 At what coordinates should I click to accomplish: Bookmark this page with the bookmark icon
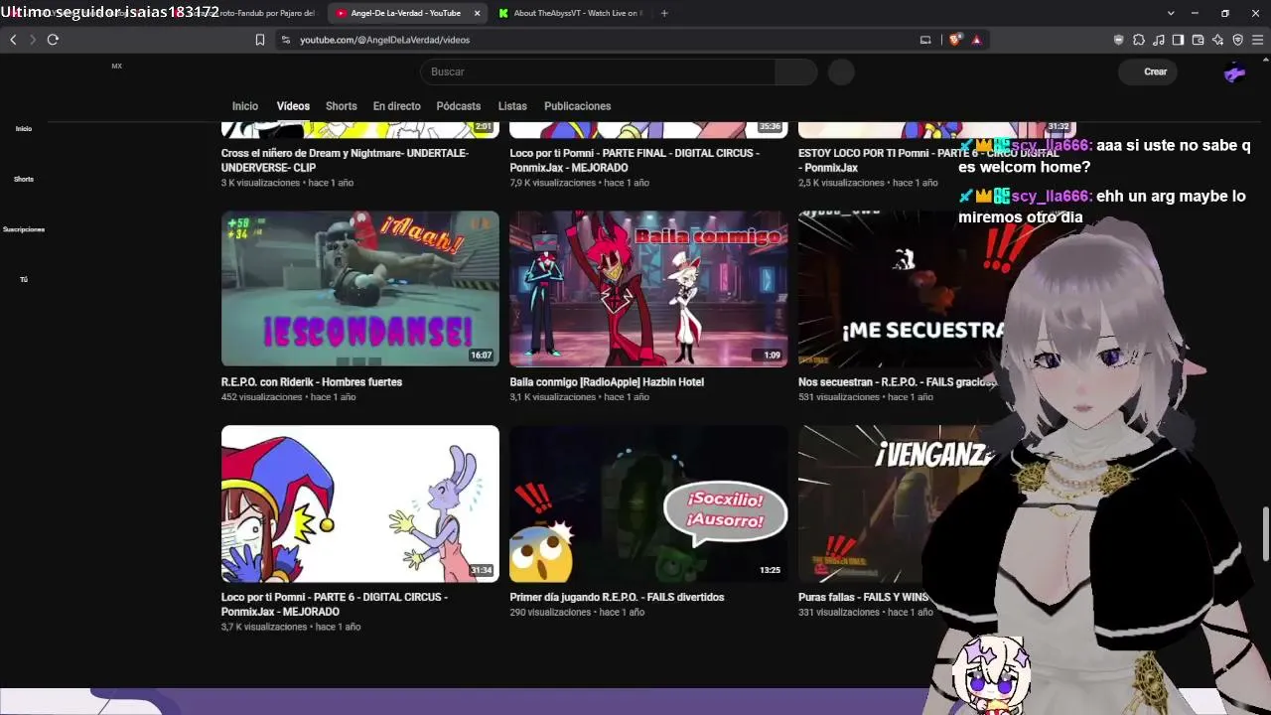pyautogui.click(x=260, y=40)
